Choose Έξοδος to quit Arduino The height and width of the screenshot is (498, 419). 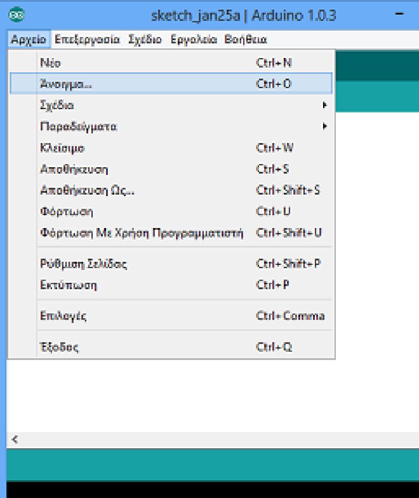(171, 347)
